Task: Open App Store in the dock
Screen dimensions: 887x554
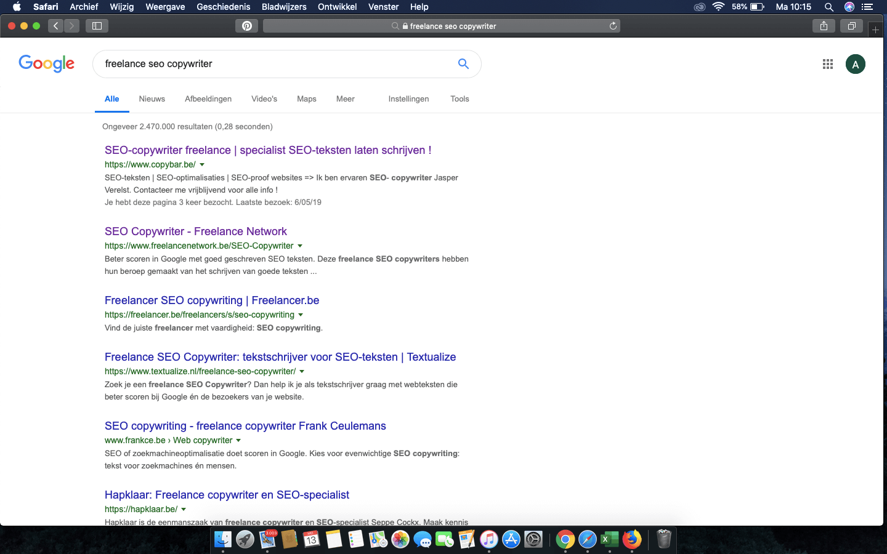Action: tap(511, 540)
